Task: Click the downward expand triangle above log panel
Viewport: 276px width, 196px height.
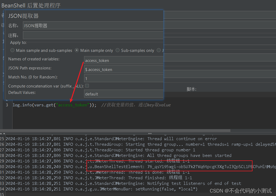Action: click(4, 134)
